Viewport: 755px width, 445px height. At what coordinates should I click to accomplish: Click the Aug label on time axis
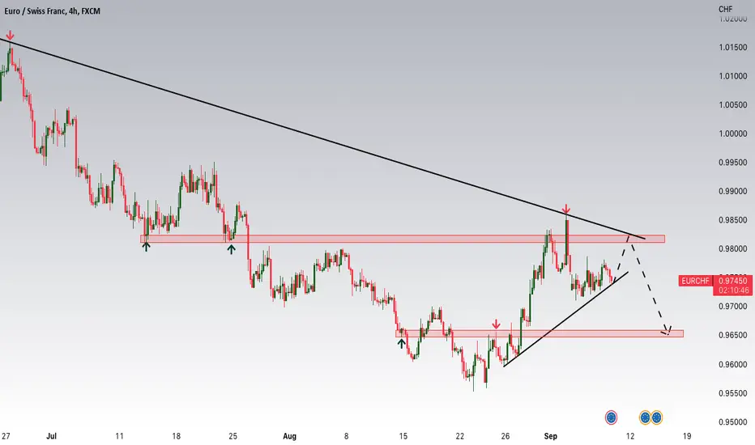click(x=289, y=436)
